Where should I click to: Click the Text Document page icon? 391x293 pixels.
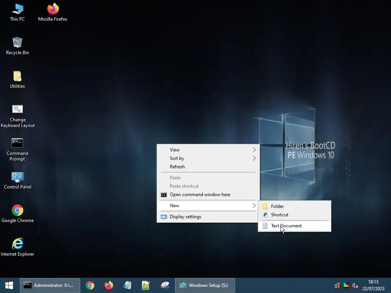pos(265,226)
